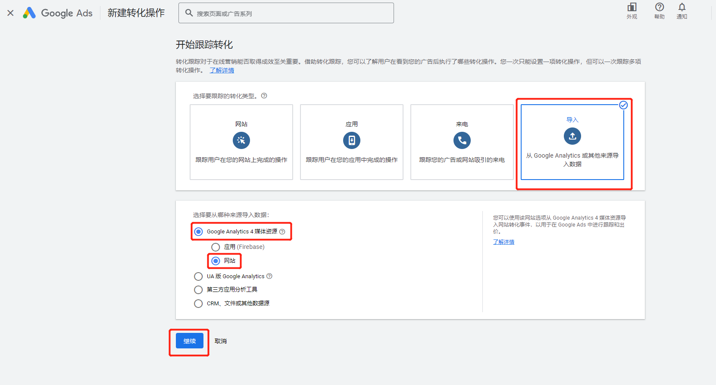Viewport: 716px width, 385px height.
Task: Click the 继续 continue button
Action: coord(190,341)
